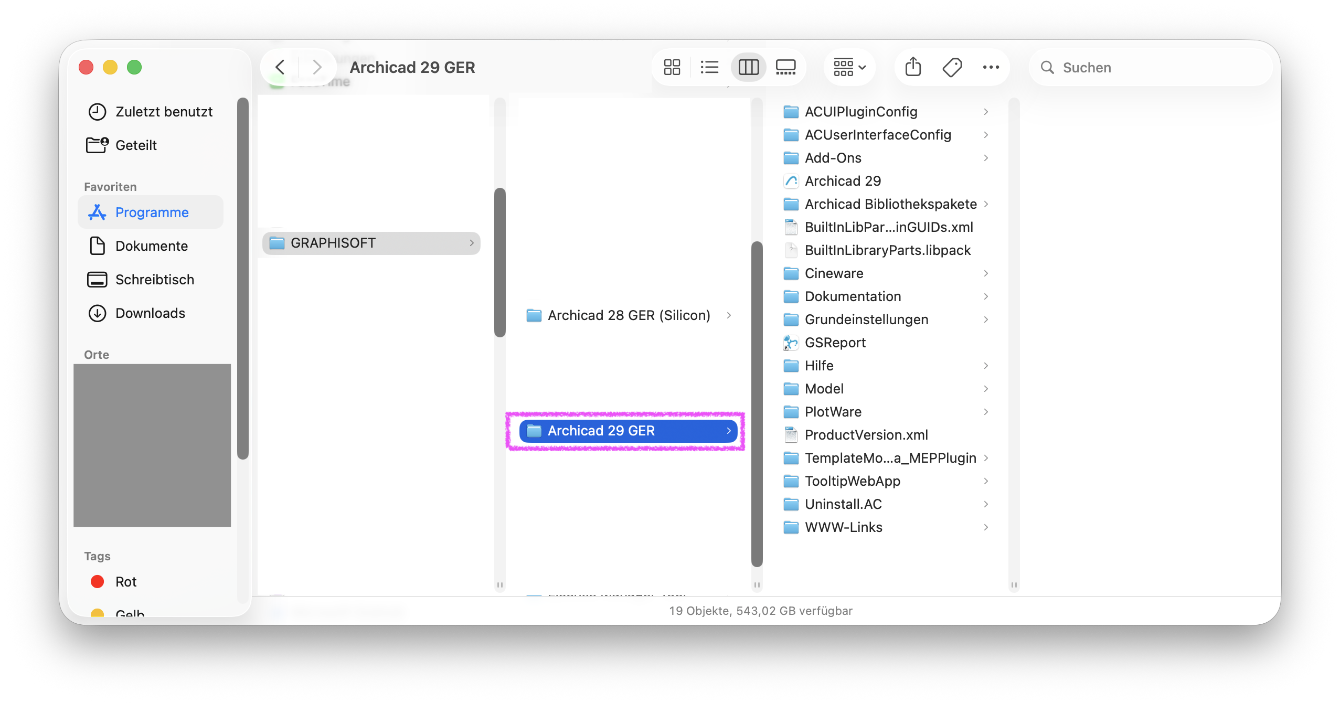
Task: Select the ProductVersion.xml file icon
Action: (791, 435)
